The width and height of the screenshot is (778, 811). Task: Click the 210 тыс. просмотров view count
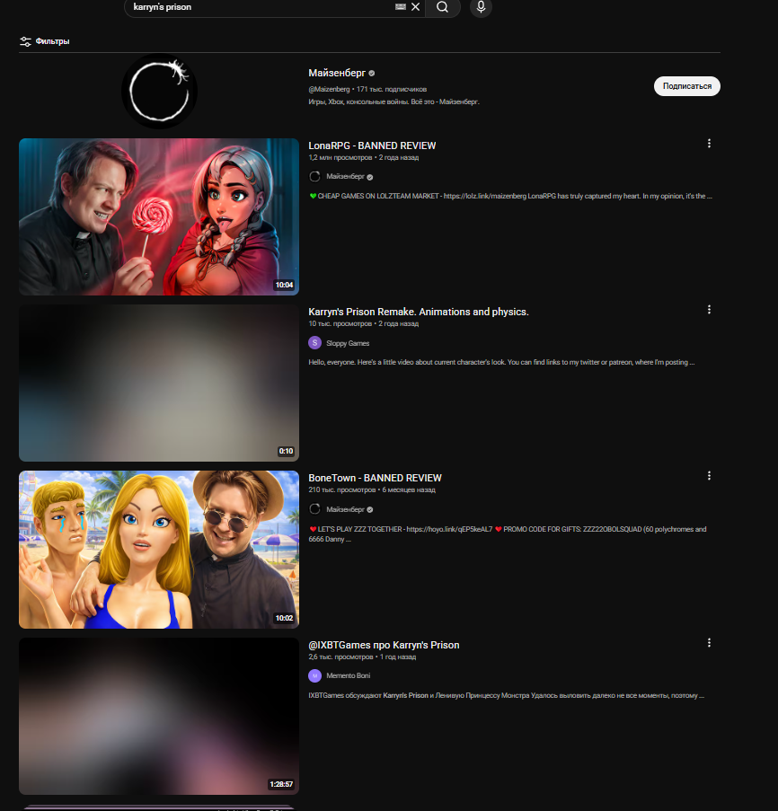click(x=342, y=489)
